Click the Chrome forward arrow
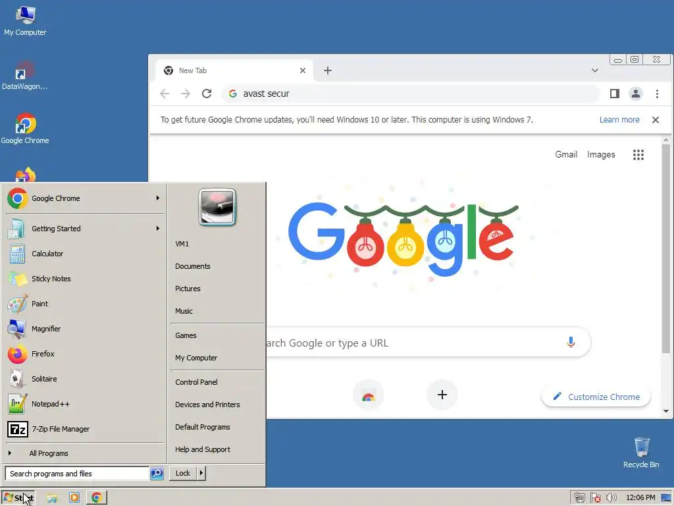Viewport: 674px width, 506px height. click(185, 94)
